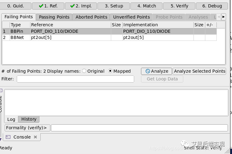Click the Filter text field
232x154 pixels.
pyautogui.click(x=75, y=79)
